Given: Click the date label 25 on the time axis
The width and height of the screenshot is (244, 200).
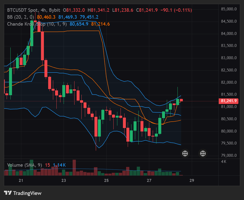Looking at the screenshot, I should tap(106, 181).
